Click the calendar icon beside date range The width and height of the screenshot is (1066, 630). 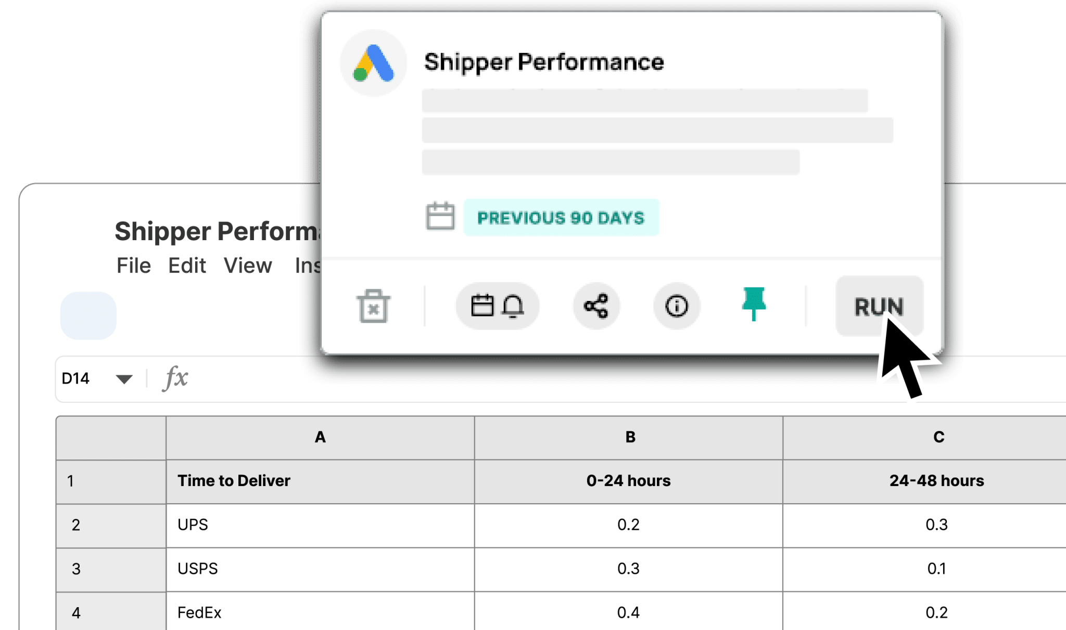[x=440, y=216]
